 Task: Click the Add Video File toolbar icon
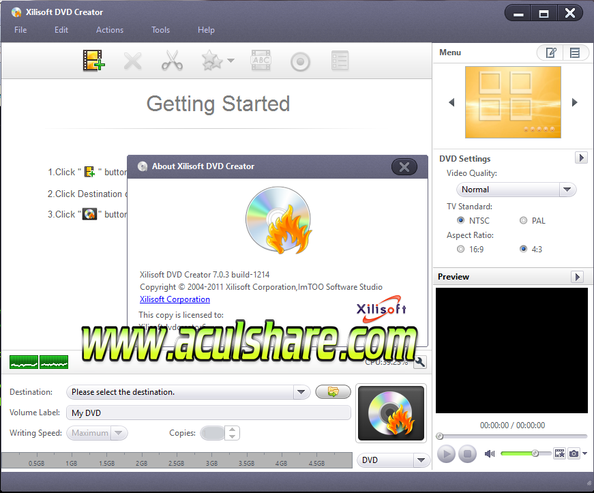(x=93, y=61)
